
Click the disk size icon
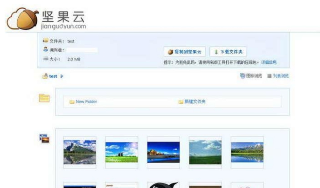coord(46,59)
